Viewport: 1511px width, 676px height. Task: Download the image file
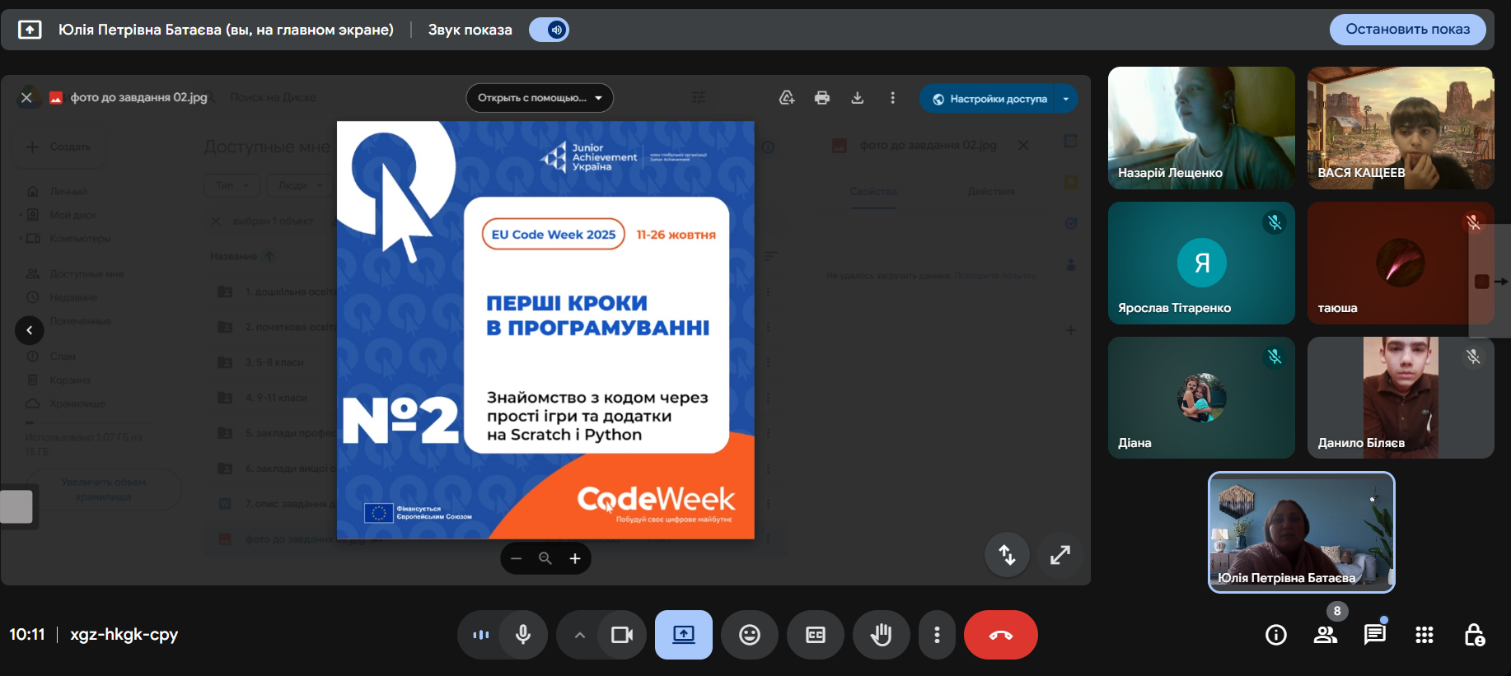click(857, 98)
